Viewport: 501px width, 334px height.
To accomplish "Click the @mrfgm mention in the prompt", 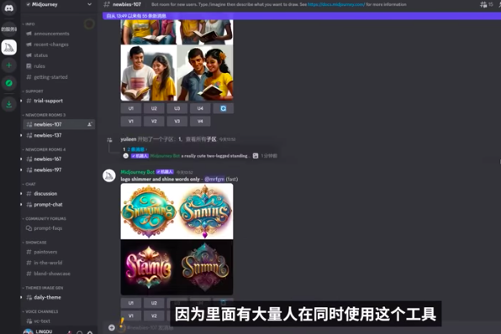I will [214, 180].
